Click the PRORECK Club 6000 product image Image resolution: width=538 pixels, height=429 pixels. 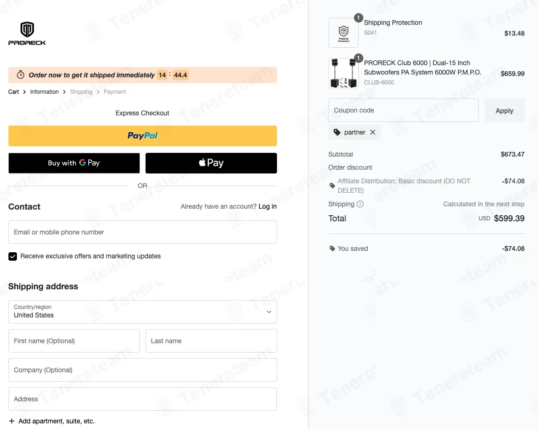[x=344, y=73]
